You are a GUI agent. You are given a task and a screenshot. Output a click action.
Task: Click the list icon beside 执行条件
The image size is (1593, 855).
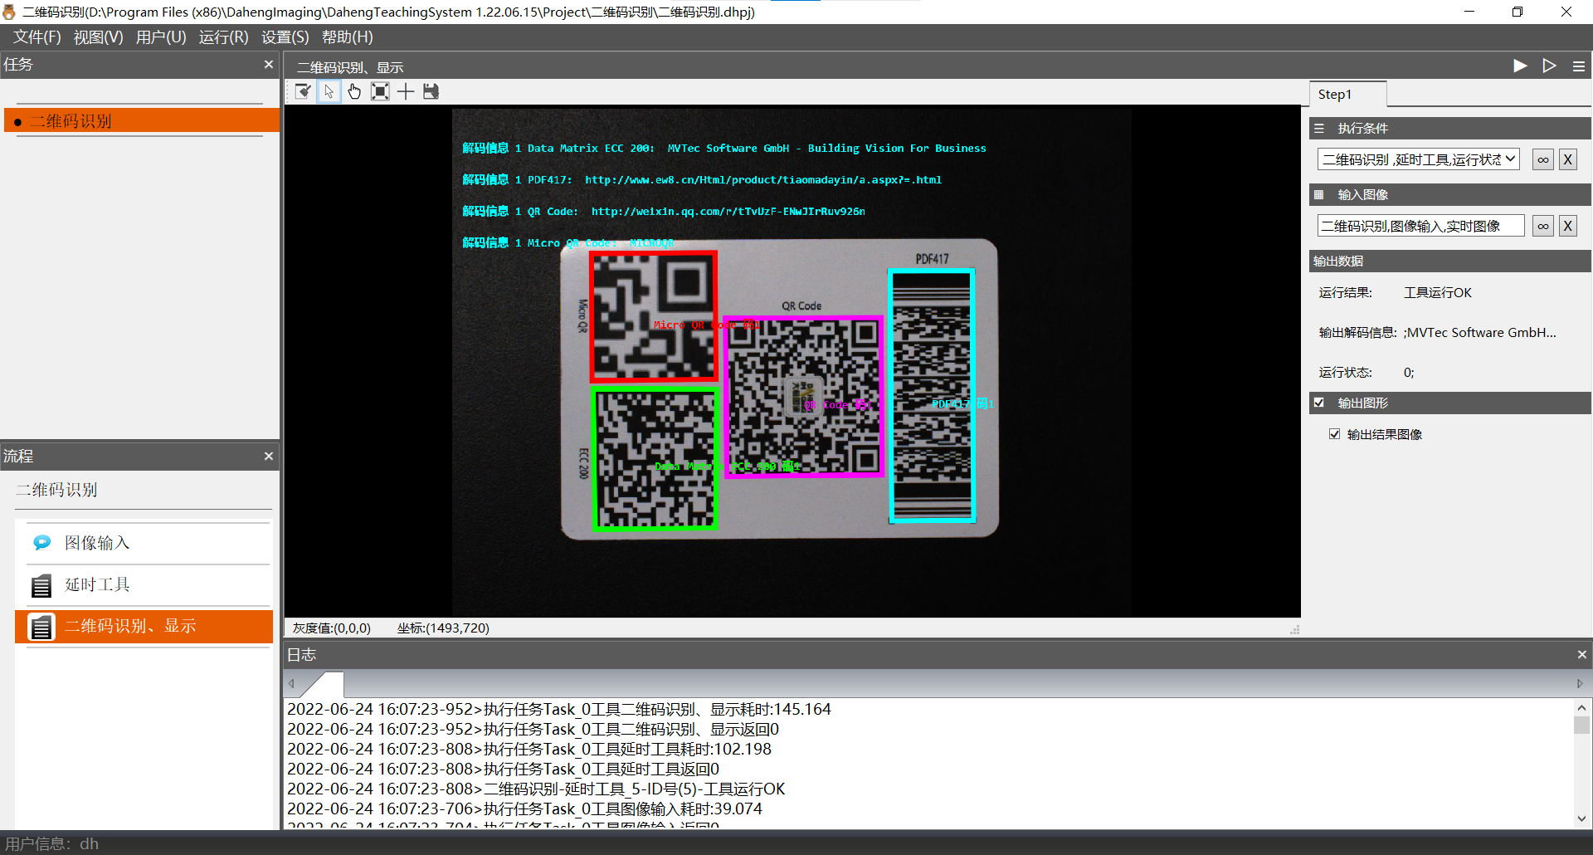tap(1319, 129)
